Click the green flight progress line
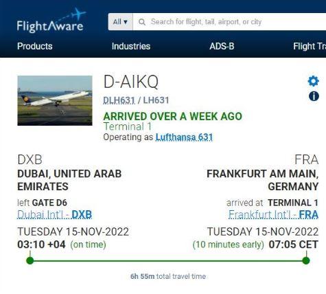326x294 pixels. [168, 260]
